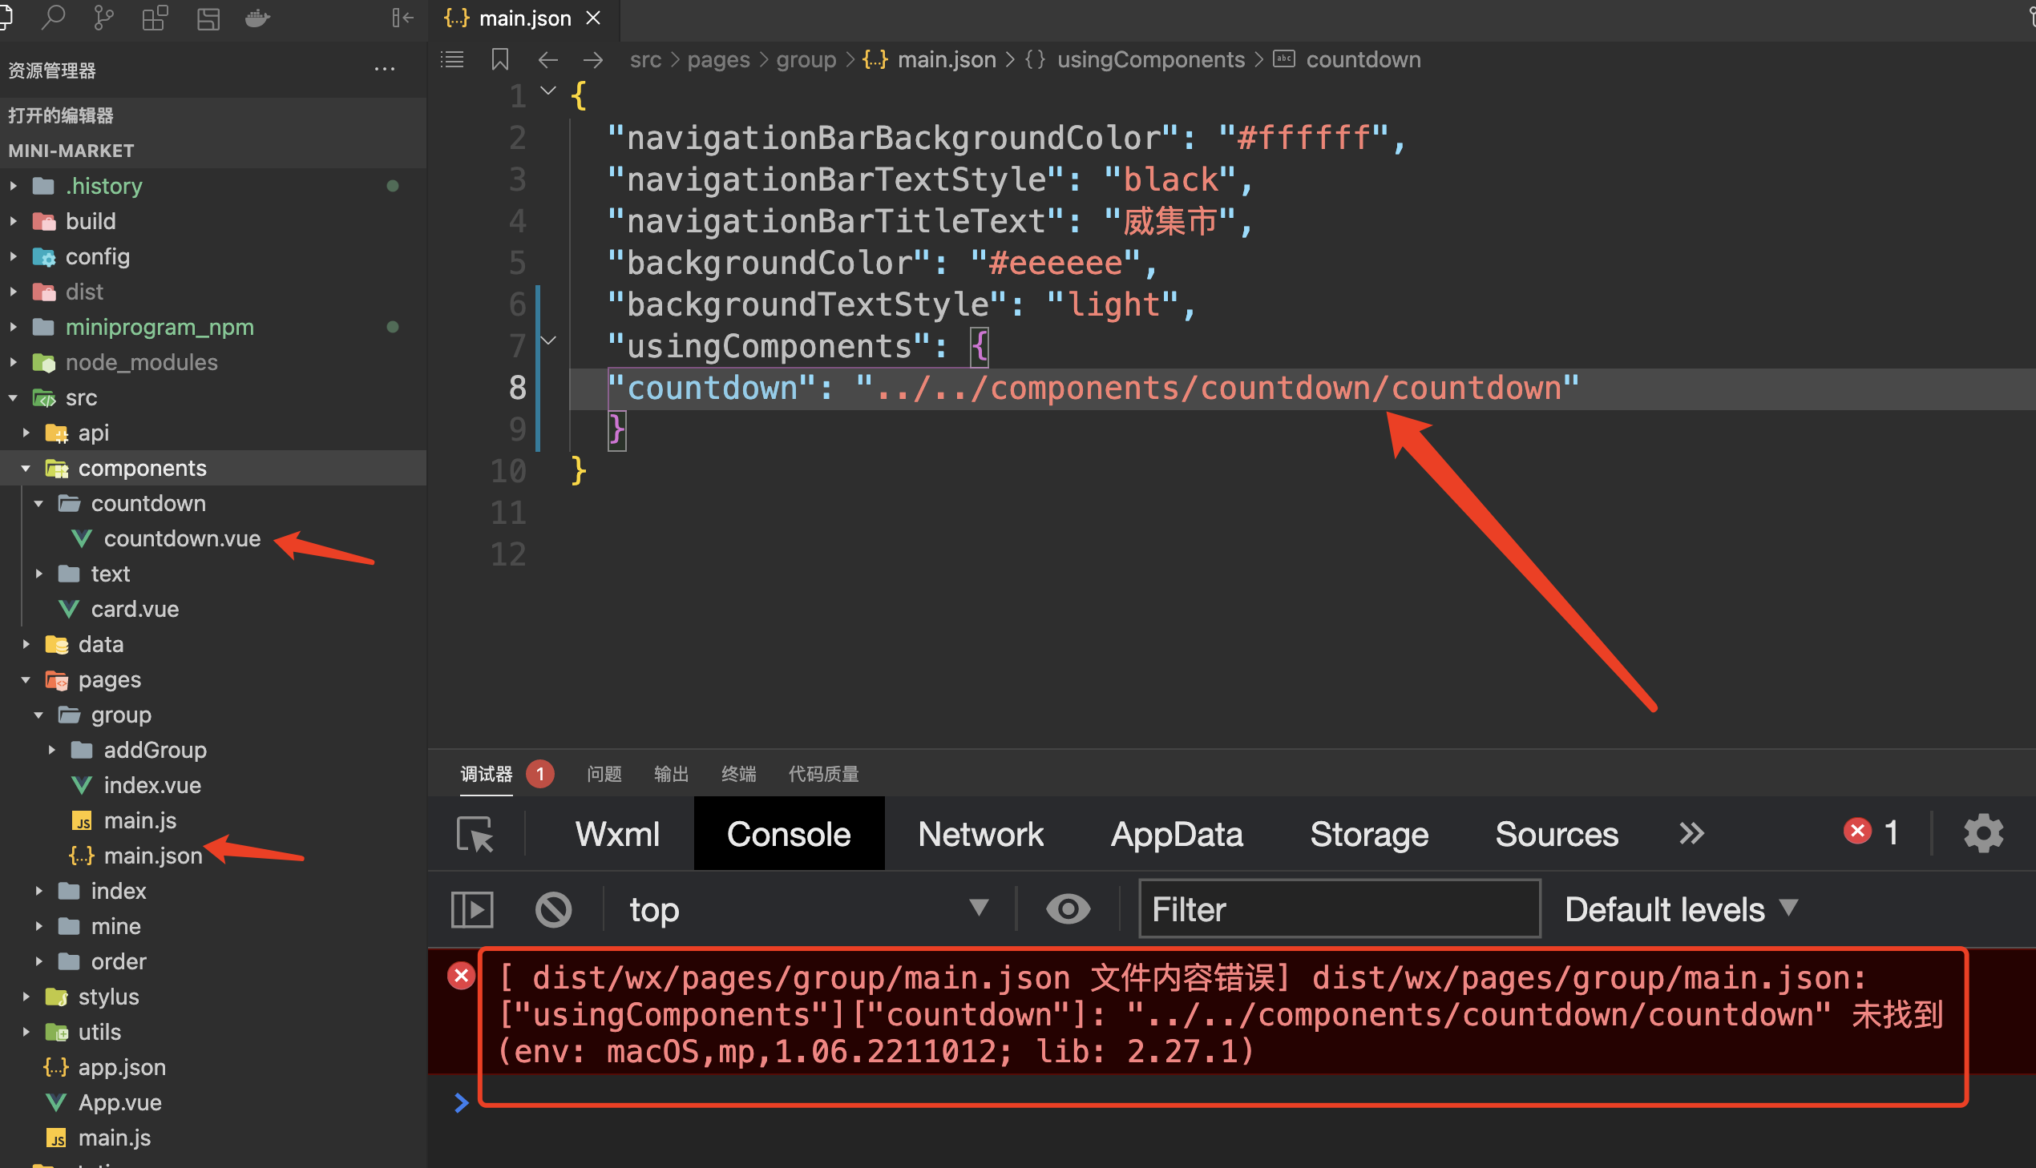Toggle live expression eye icon
The image size is (2036, 1168).
1068,910
